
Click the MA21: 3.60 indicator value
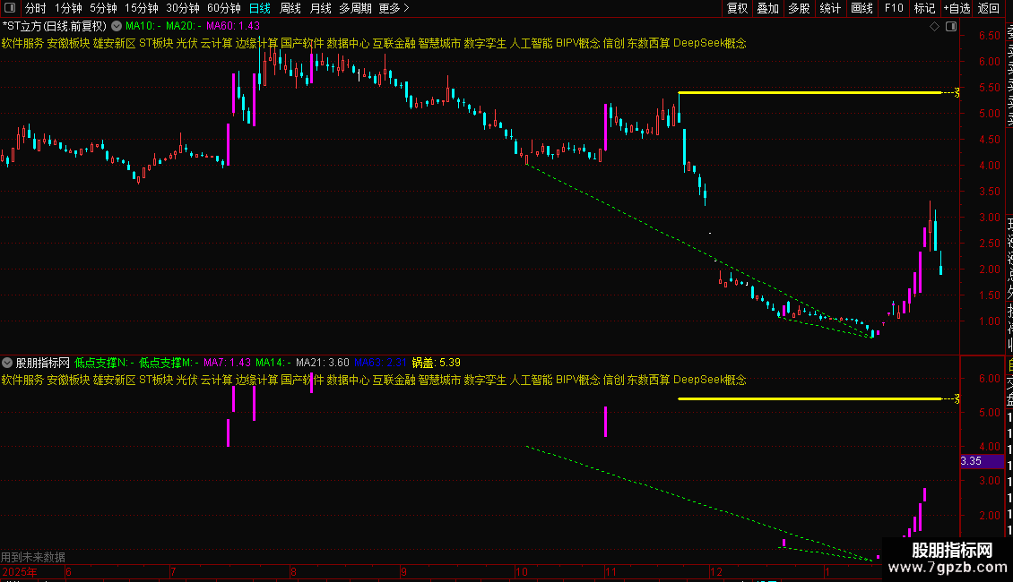(323, 363)
